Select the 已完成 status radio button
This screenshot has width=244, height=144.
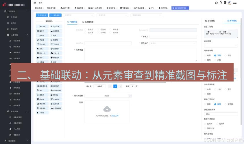[98, 29]
